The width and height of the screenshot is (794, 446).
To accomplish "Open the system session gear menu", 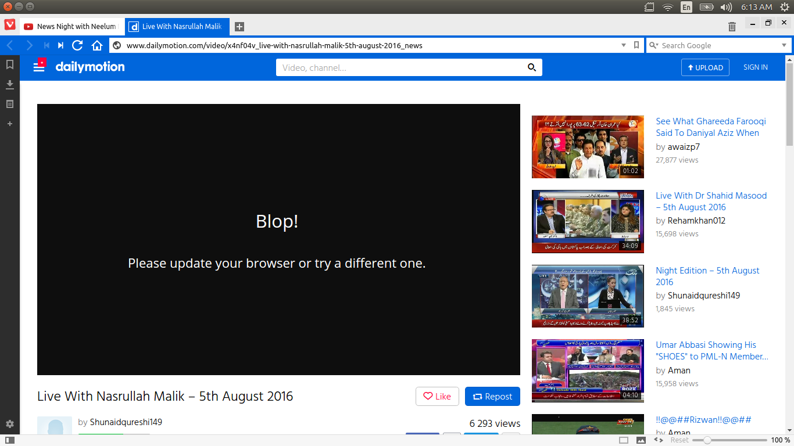I will [x=784, y=7].
